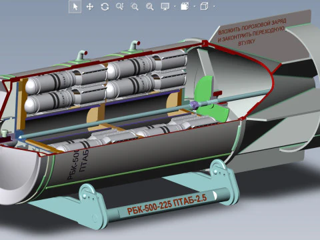The image size is (320, 240).
Task: Choose the dynamic zoom in/out tool
Action: click(x=119, y=7)
